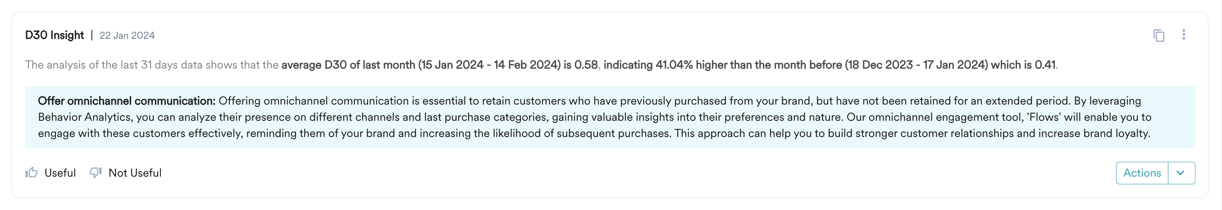
Task: Click the 22 Jan 2024 date
Action: [x=127, y=36]
